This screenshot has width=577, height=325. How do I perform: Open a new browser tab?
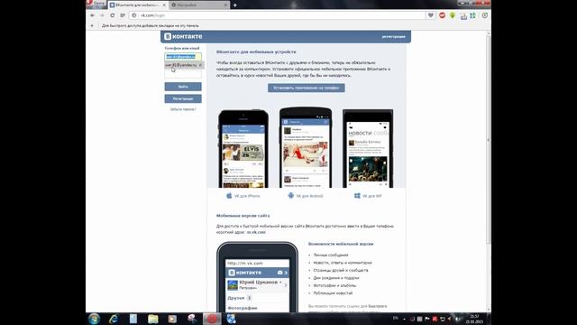click(235, 5)
